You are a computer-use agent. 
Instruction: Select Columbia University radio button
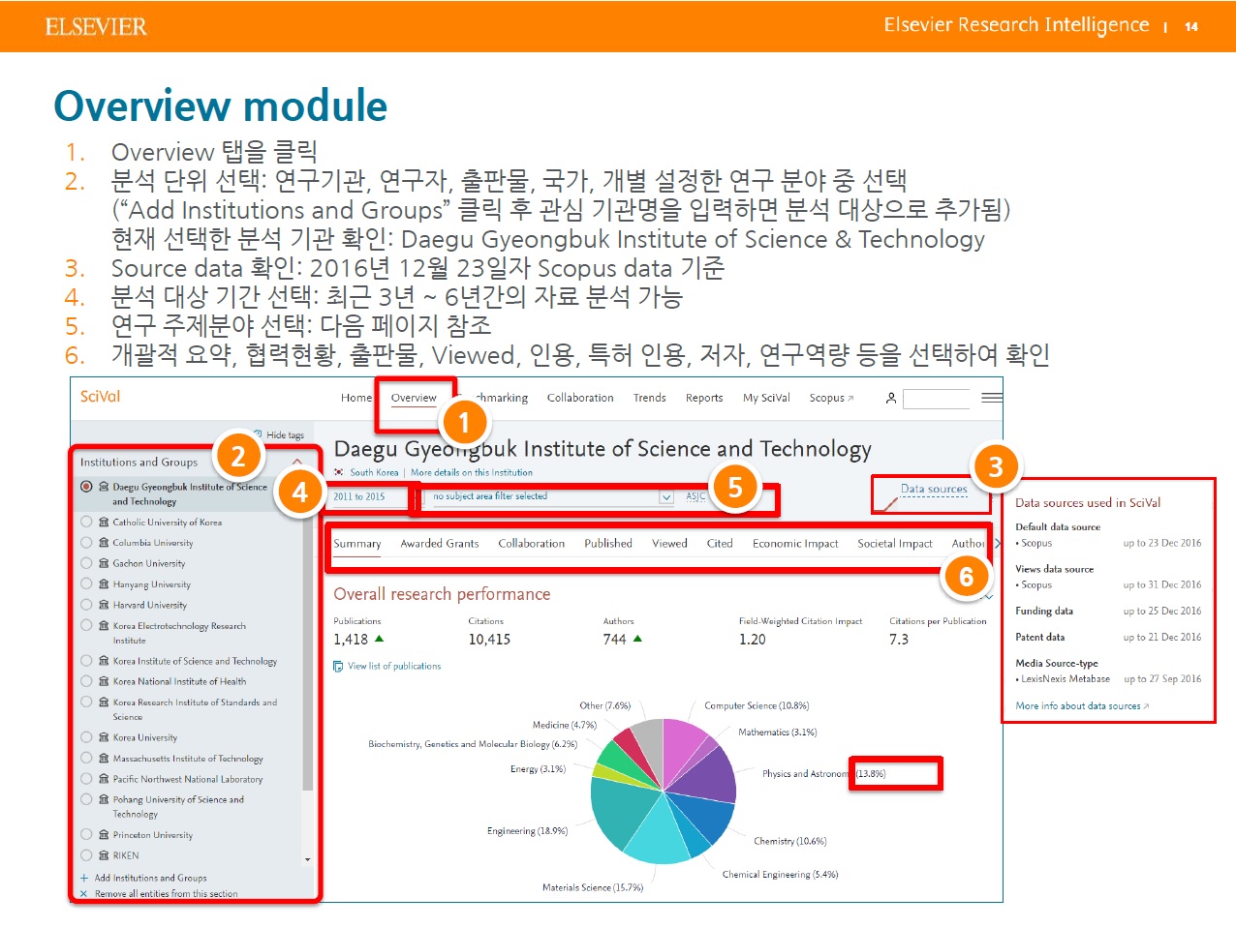(x=86, y=542)
